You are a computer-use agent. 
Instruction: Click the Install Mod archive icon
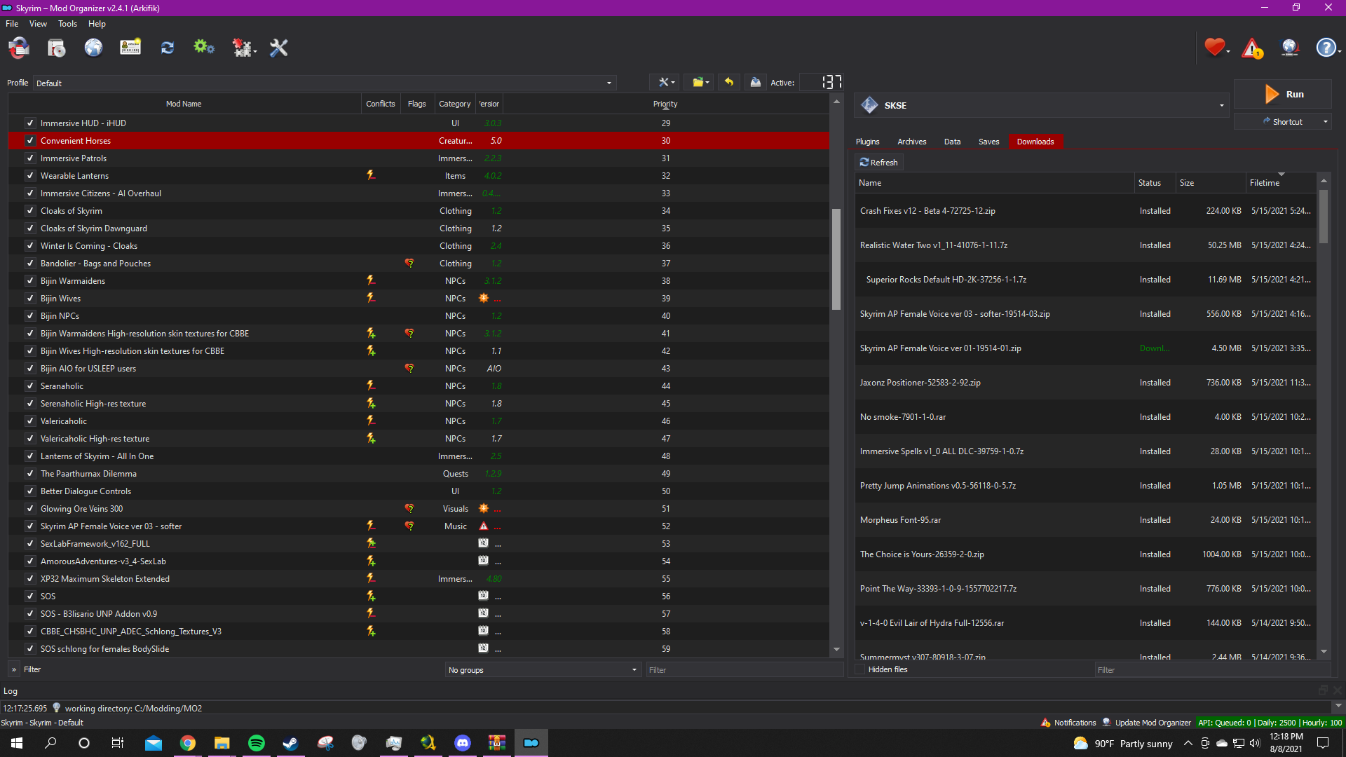click(57, 48)
